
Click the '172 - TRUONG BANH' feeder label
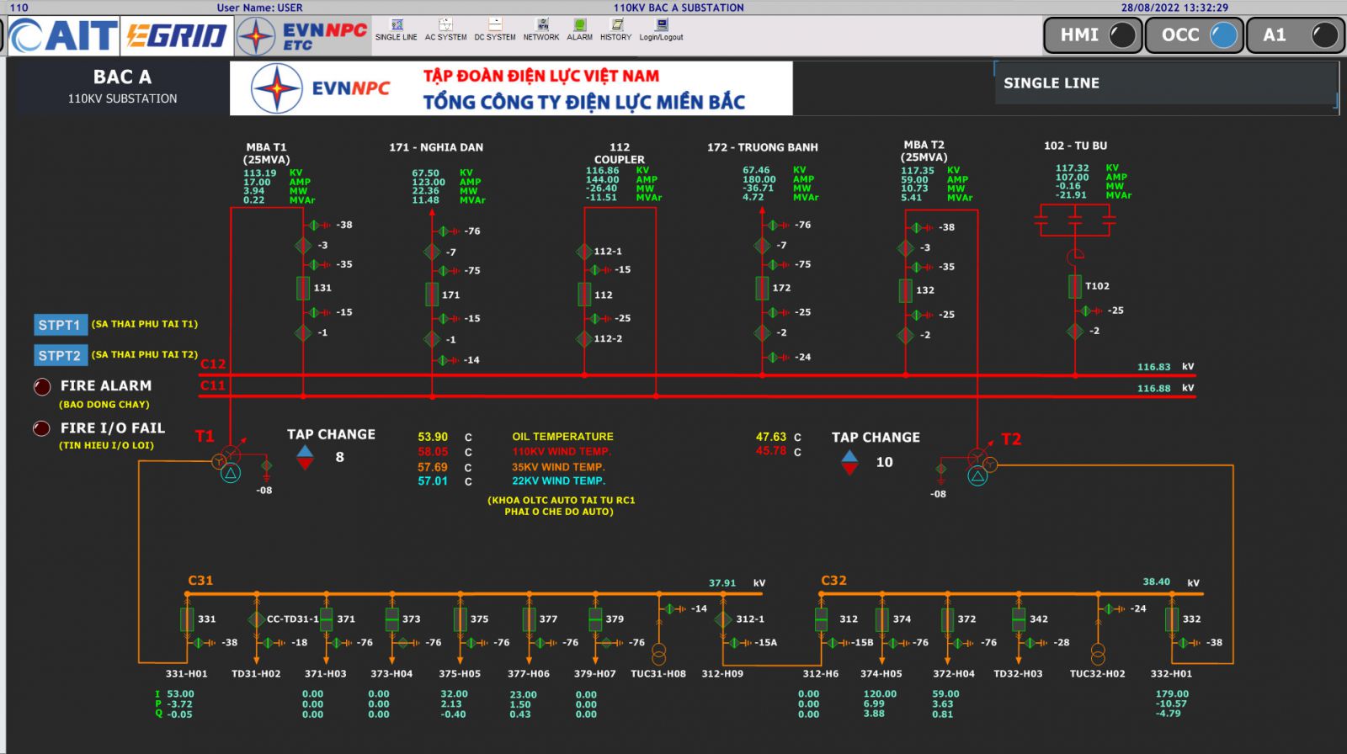coord(763,147)
